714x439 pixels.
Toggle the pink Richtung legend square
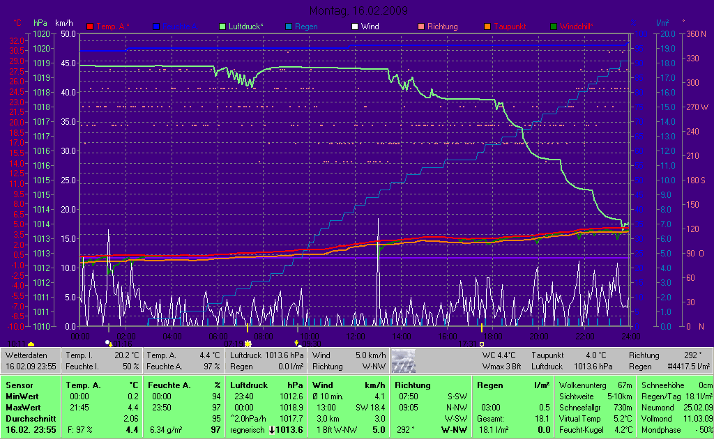[420, 26]
